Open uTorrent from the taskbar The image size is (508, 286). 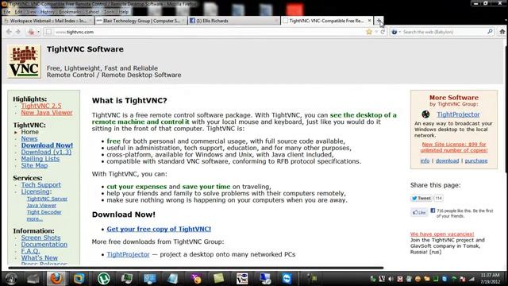click(104, 279)
